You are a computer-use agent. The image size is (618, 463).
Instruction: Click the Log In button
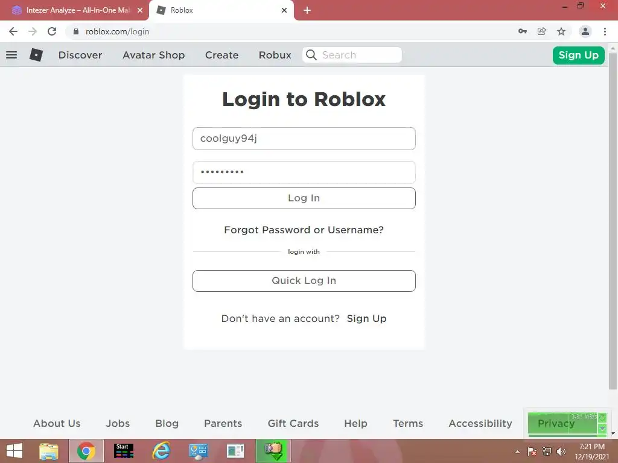[x=304, y=198]
